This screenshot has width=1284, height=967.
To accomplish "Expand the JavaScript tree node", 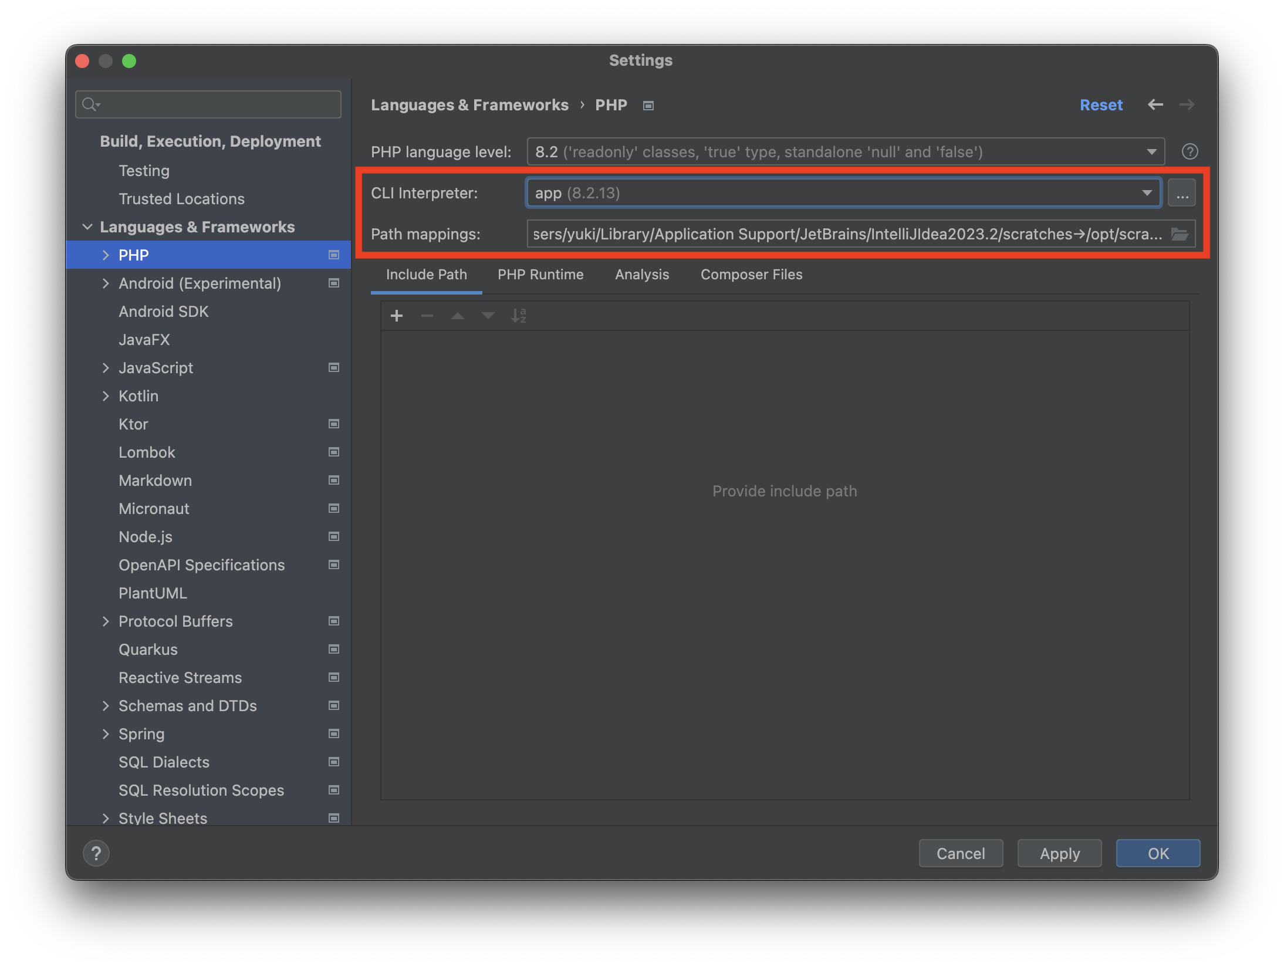I will 106,368.
